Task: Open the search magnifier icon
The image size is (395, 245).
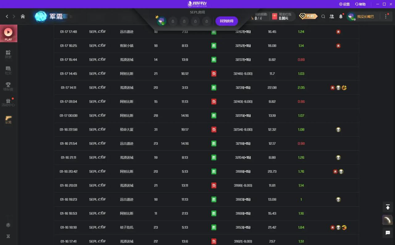Action: (323, 17)
